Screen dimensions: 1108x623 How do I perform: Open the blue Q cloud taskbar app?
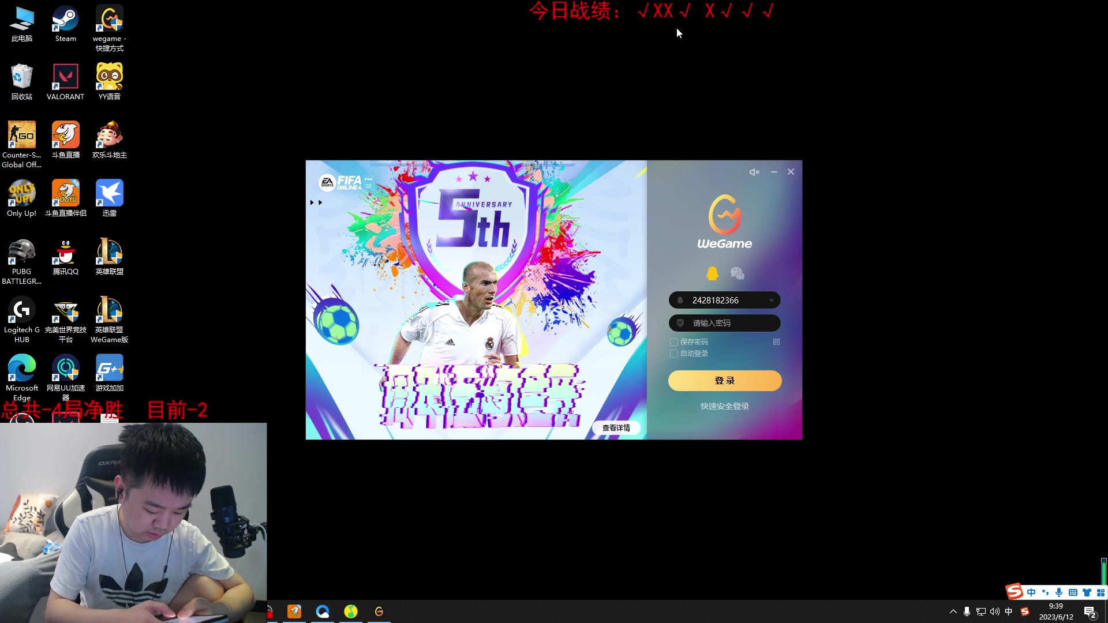[x=323, y=611]
